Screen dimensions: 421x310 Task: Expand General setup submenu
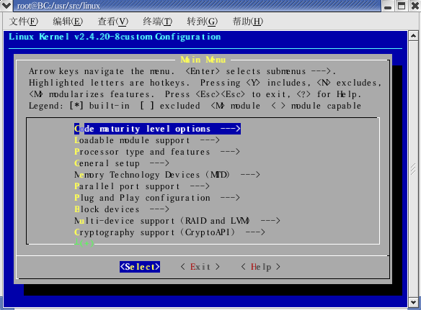pyautogui.click(x=122, y=163)
